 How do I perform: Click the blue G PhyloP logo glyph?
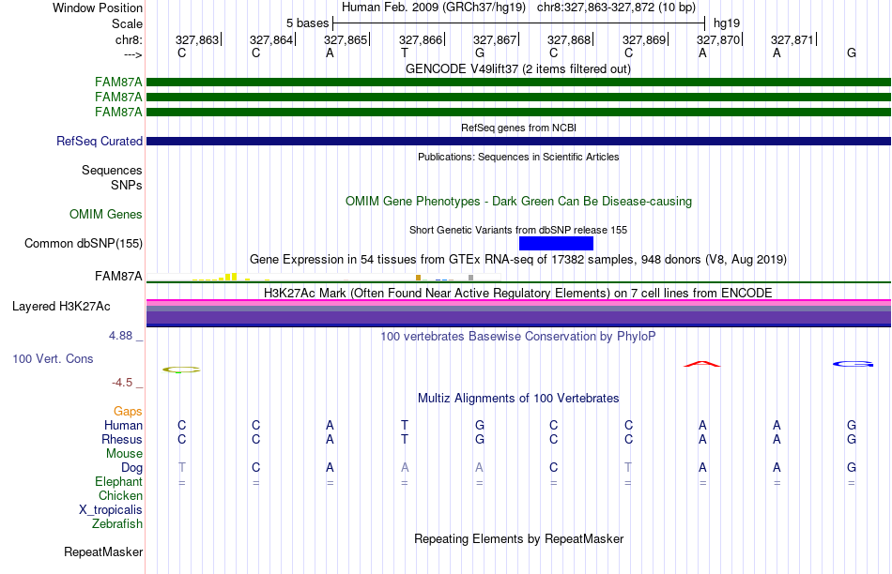click(853, 364)
